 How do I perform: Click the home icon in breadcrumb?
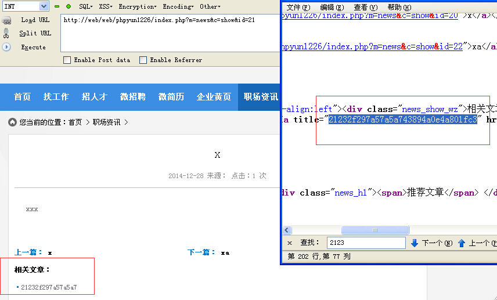click(x=12, y=122)
